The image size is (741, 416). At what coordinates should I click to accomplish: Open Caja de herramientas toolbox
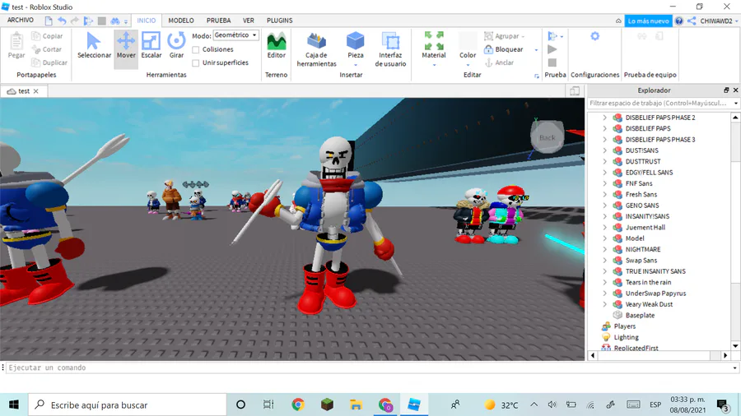(x=317, y=49)
